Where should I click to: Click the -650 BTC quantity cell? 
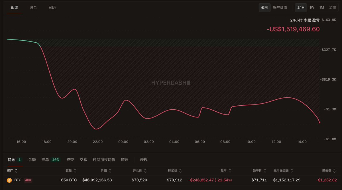coord(68,180)
